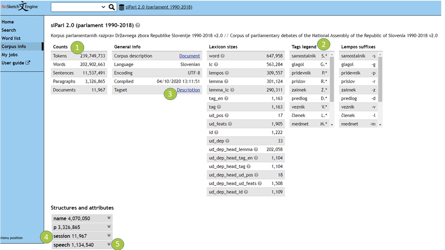The width and height of the screenshot is (445, 250).
Task: Click the Tags legend scrollbar
Action: (x=332, y=80)
